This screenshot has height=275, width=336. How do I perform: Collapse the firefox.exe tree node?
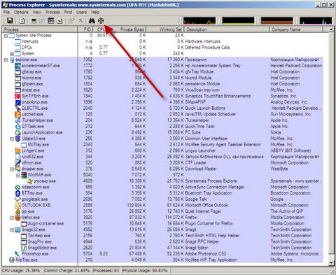click(12, 218)
